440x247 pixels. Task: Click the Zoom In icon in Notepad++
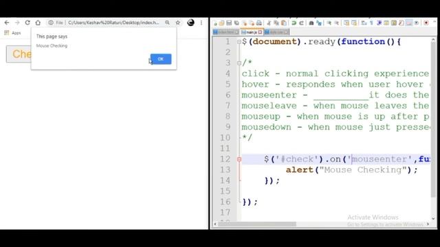pos(330,23)
